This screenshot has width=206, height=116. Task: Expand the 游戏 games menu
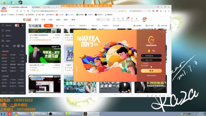tap(66, 20)
